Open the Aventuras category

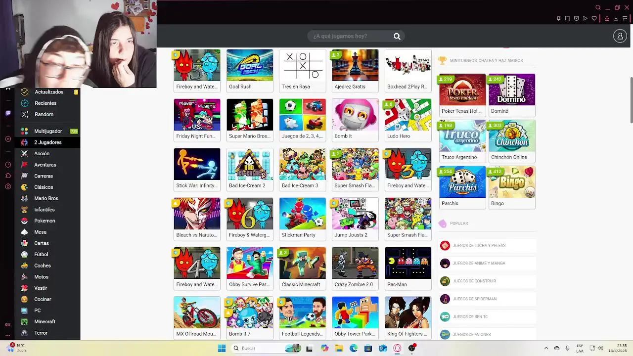[48, 165]
